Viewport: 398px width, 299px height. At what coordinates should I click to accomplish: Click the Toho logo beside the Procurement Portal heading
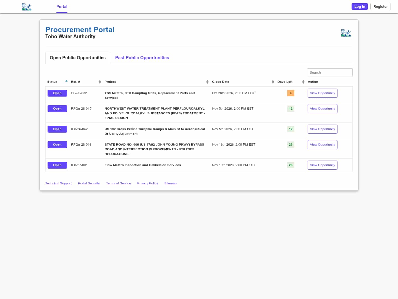pyautogui.click(x=346, y=33)
